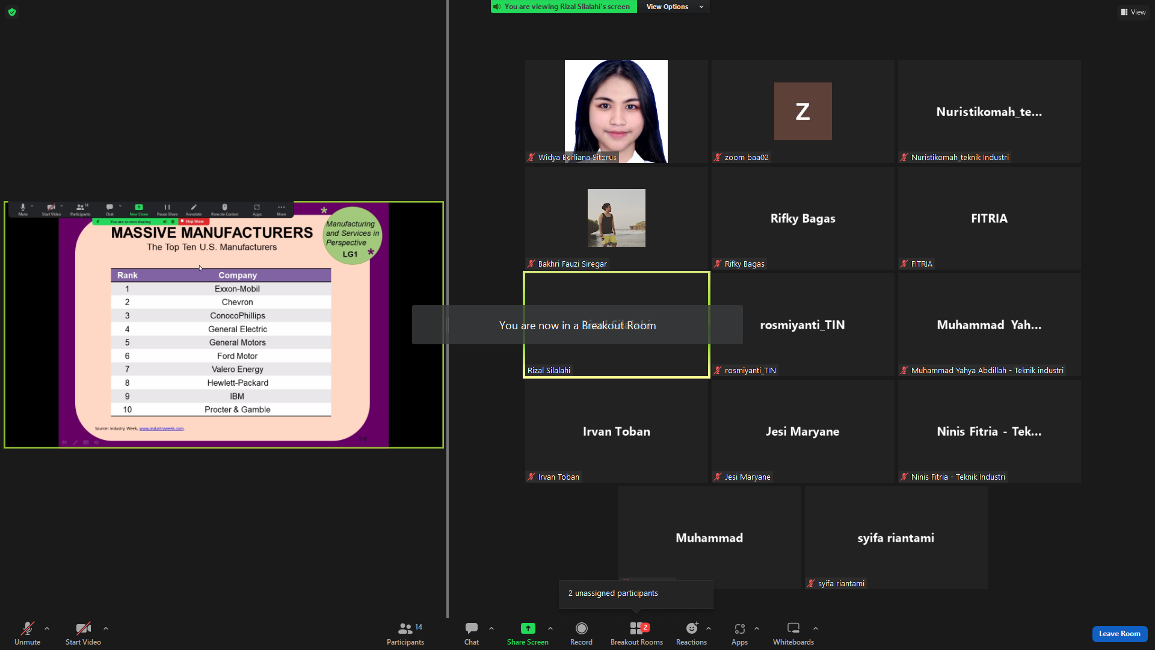
Task: Select the rosmiyanti_TIN participant tile
Action: coord(802,324)
